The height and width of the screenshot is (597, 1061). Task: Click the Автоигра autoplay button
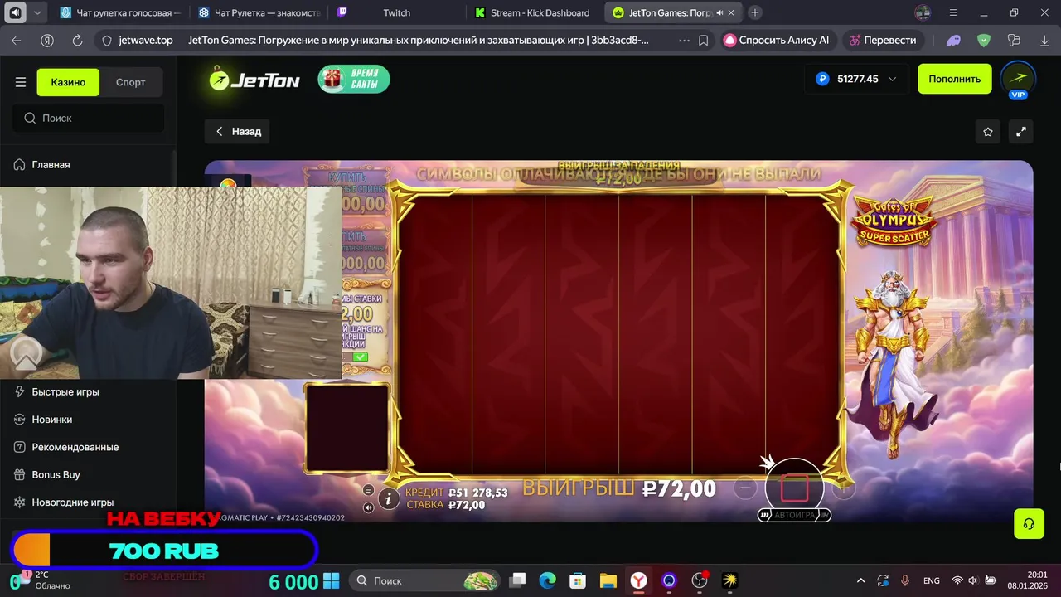click(794, 515)
